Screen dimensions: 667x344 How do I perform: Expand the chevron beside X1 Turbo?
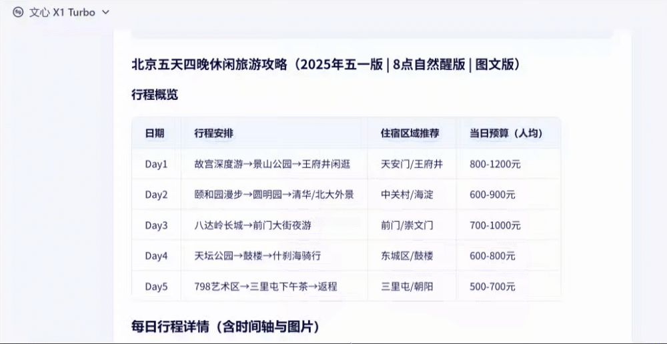click(105, 12)
